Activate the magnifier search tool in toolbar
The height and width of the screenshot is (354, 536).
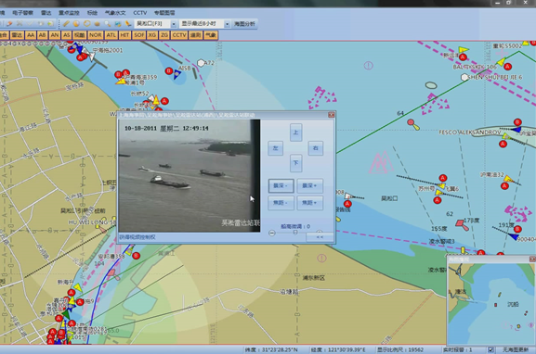click(108, 23)
